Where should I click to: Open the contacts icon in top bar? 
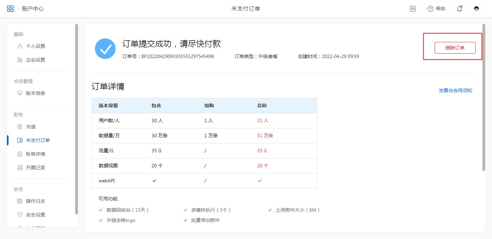pyautogui.click(x=412, y=9)
